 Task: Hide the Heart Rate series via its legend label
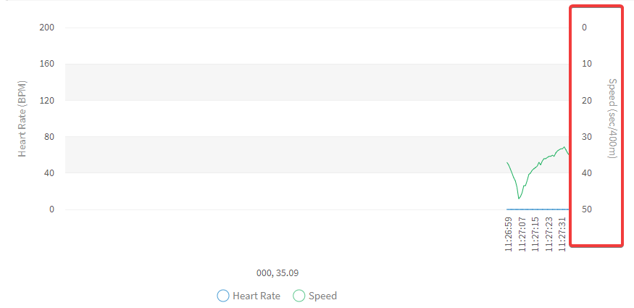(x=256, y=296)
